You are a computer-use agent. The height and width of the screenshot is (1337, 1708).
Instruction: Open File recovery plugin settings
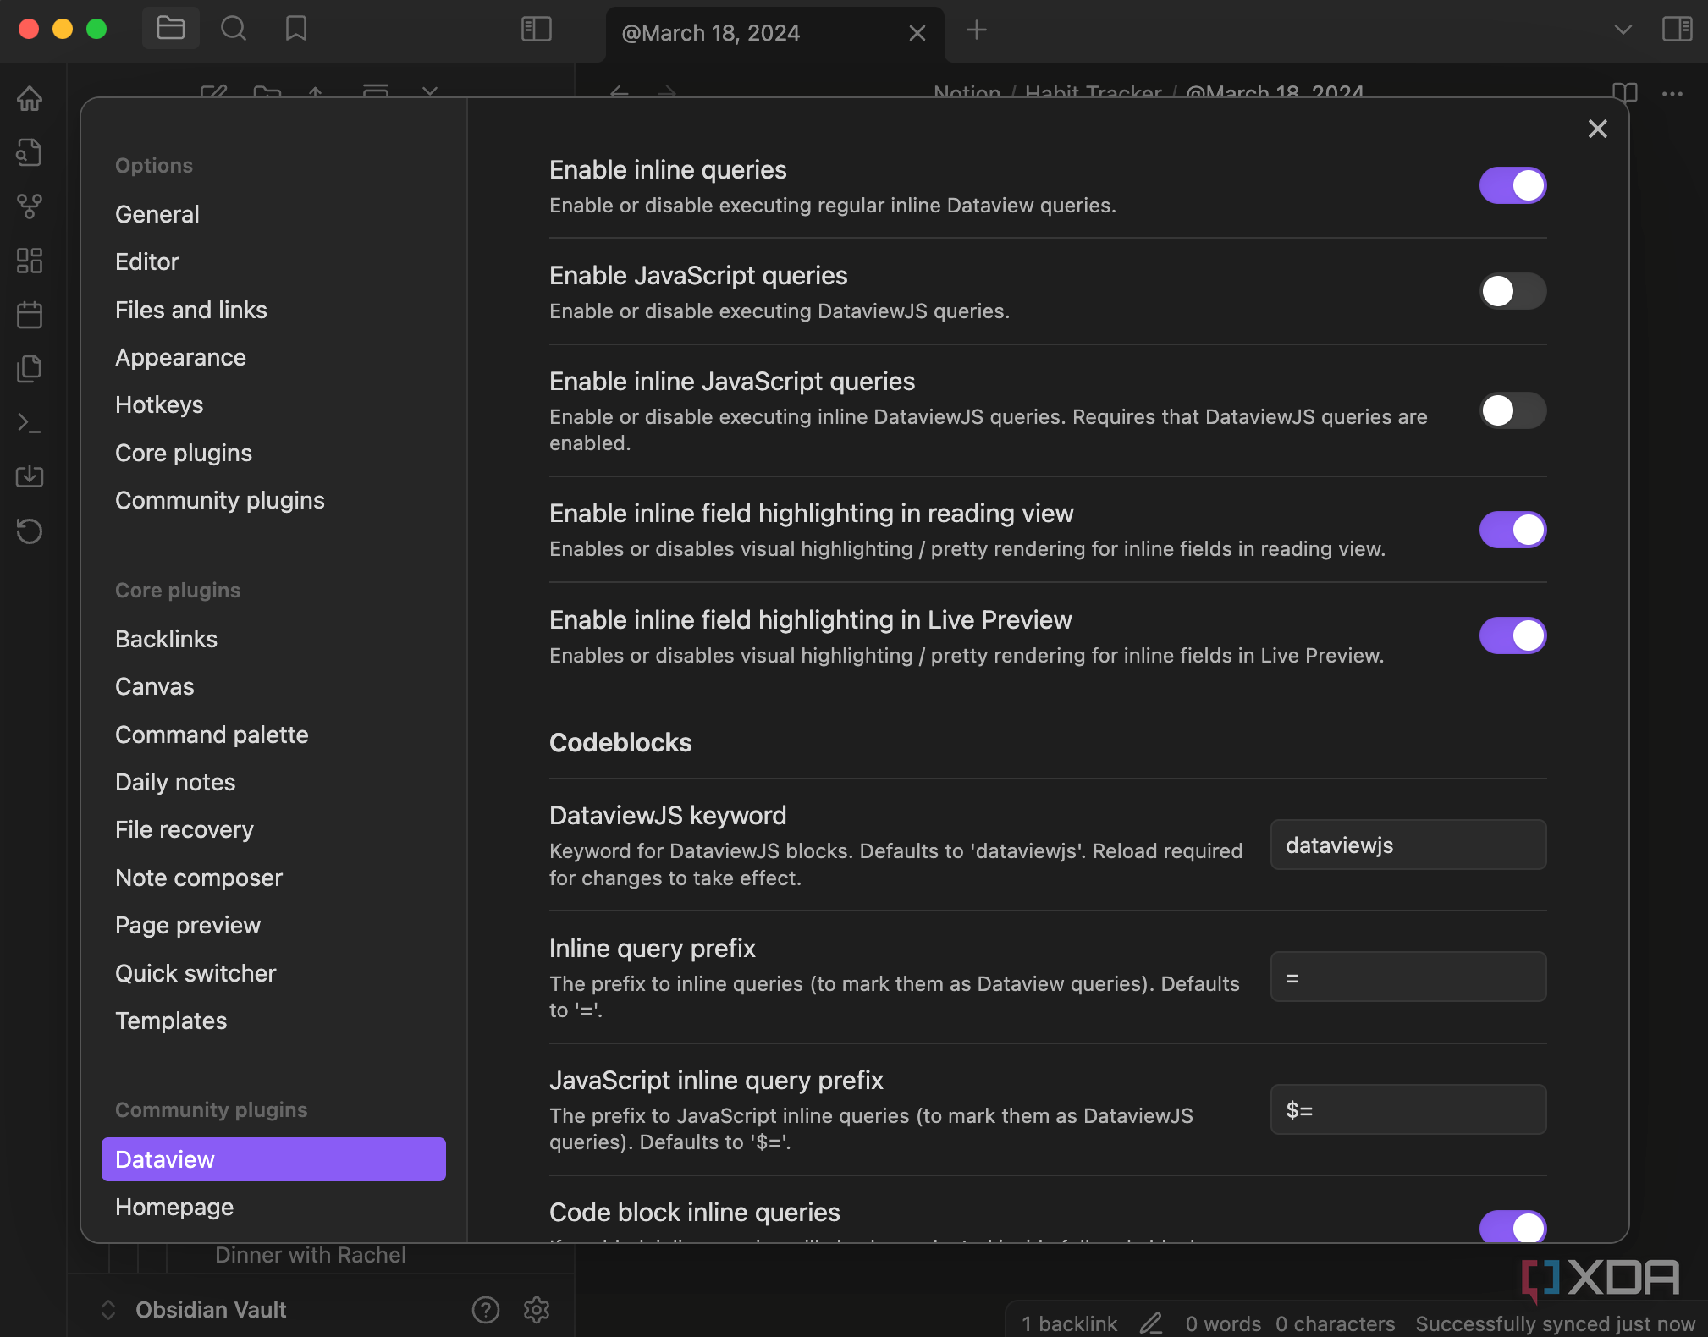(273, 829)
